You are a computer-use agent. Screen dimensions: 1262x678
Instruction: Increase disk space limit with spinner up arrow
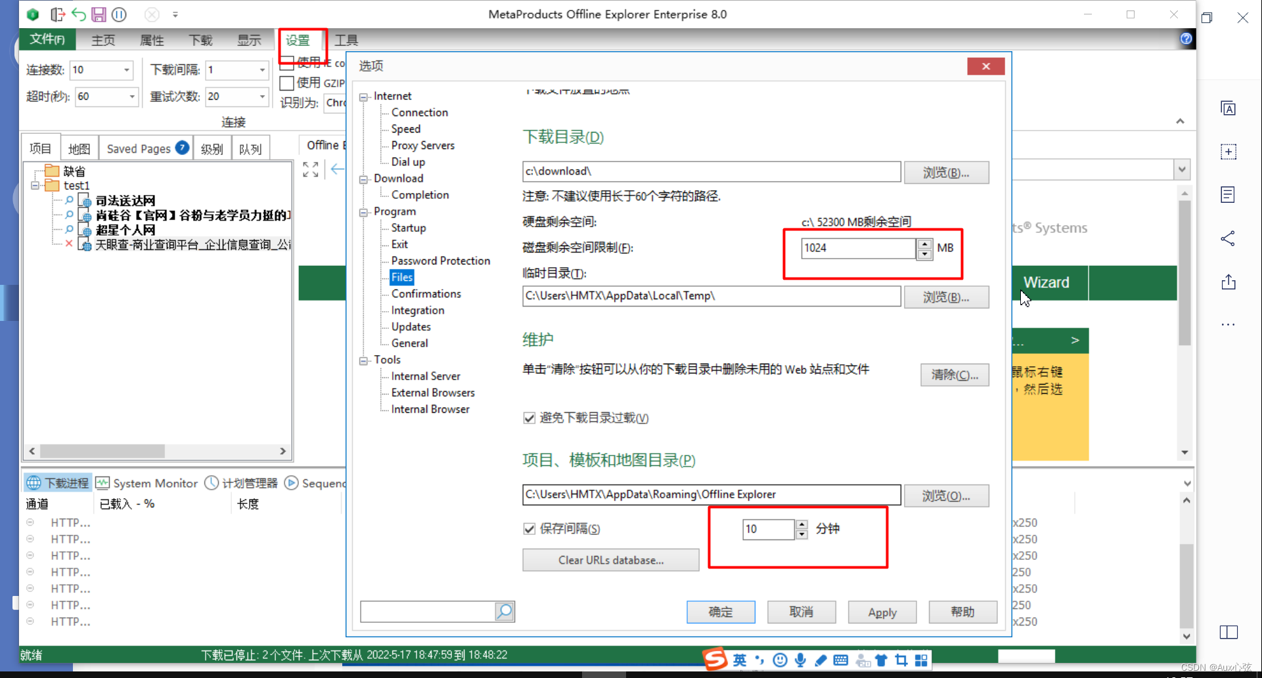(x=924, y=244)
